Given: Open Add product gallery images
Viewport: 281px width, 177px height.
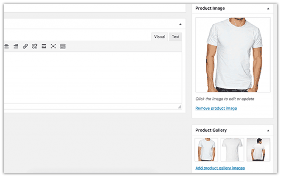Looking at the screenshot, I should click(220, 168).
